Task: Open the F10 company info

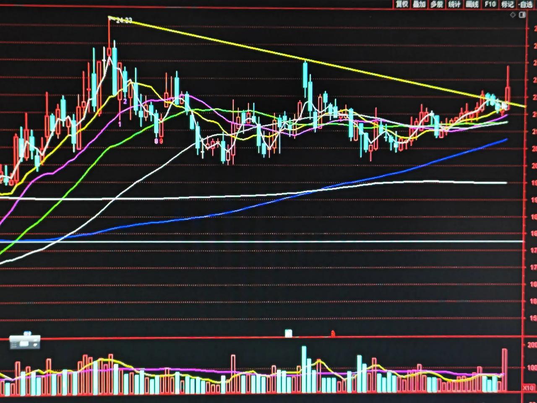Action: (490, 4)
